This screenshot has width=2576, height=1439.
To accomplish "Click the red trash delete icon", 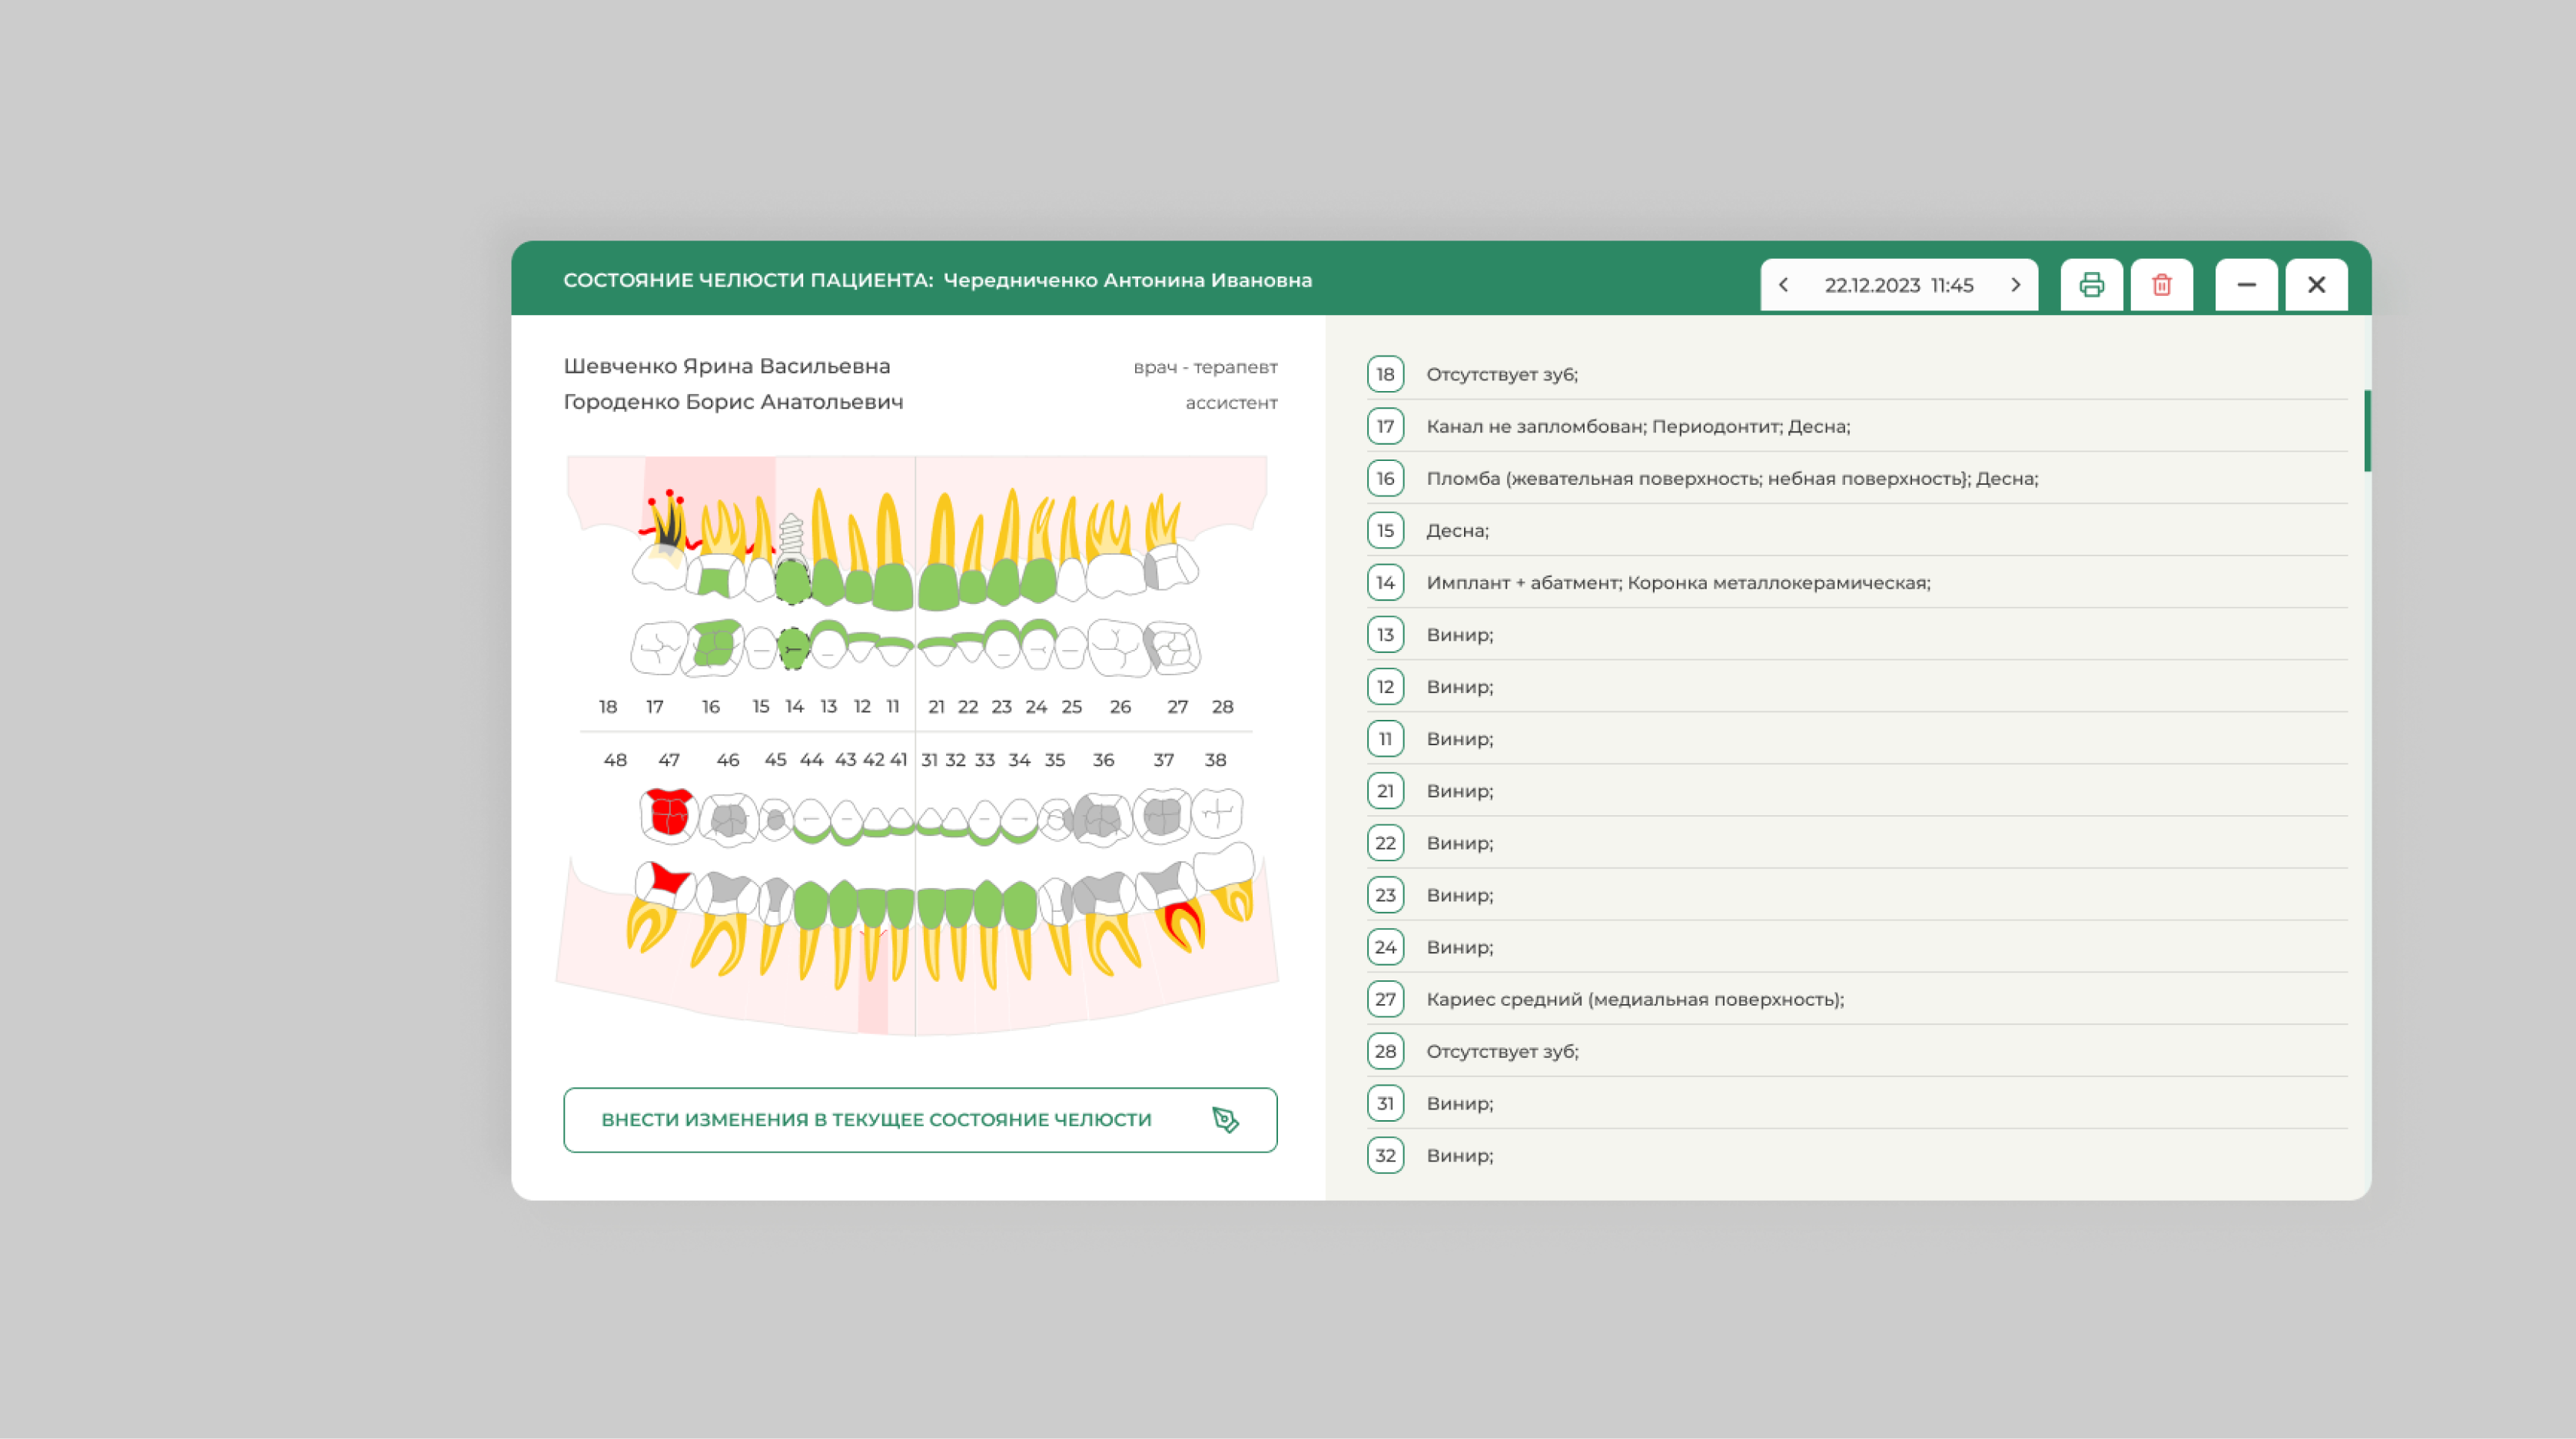I will [x=2161, y=285].
